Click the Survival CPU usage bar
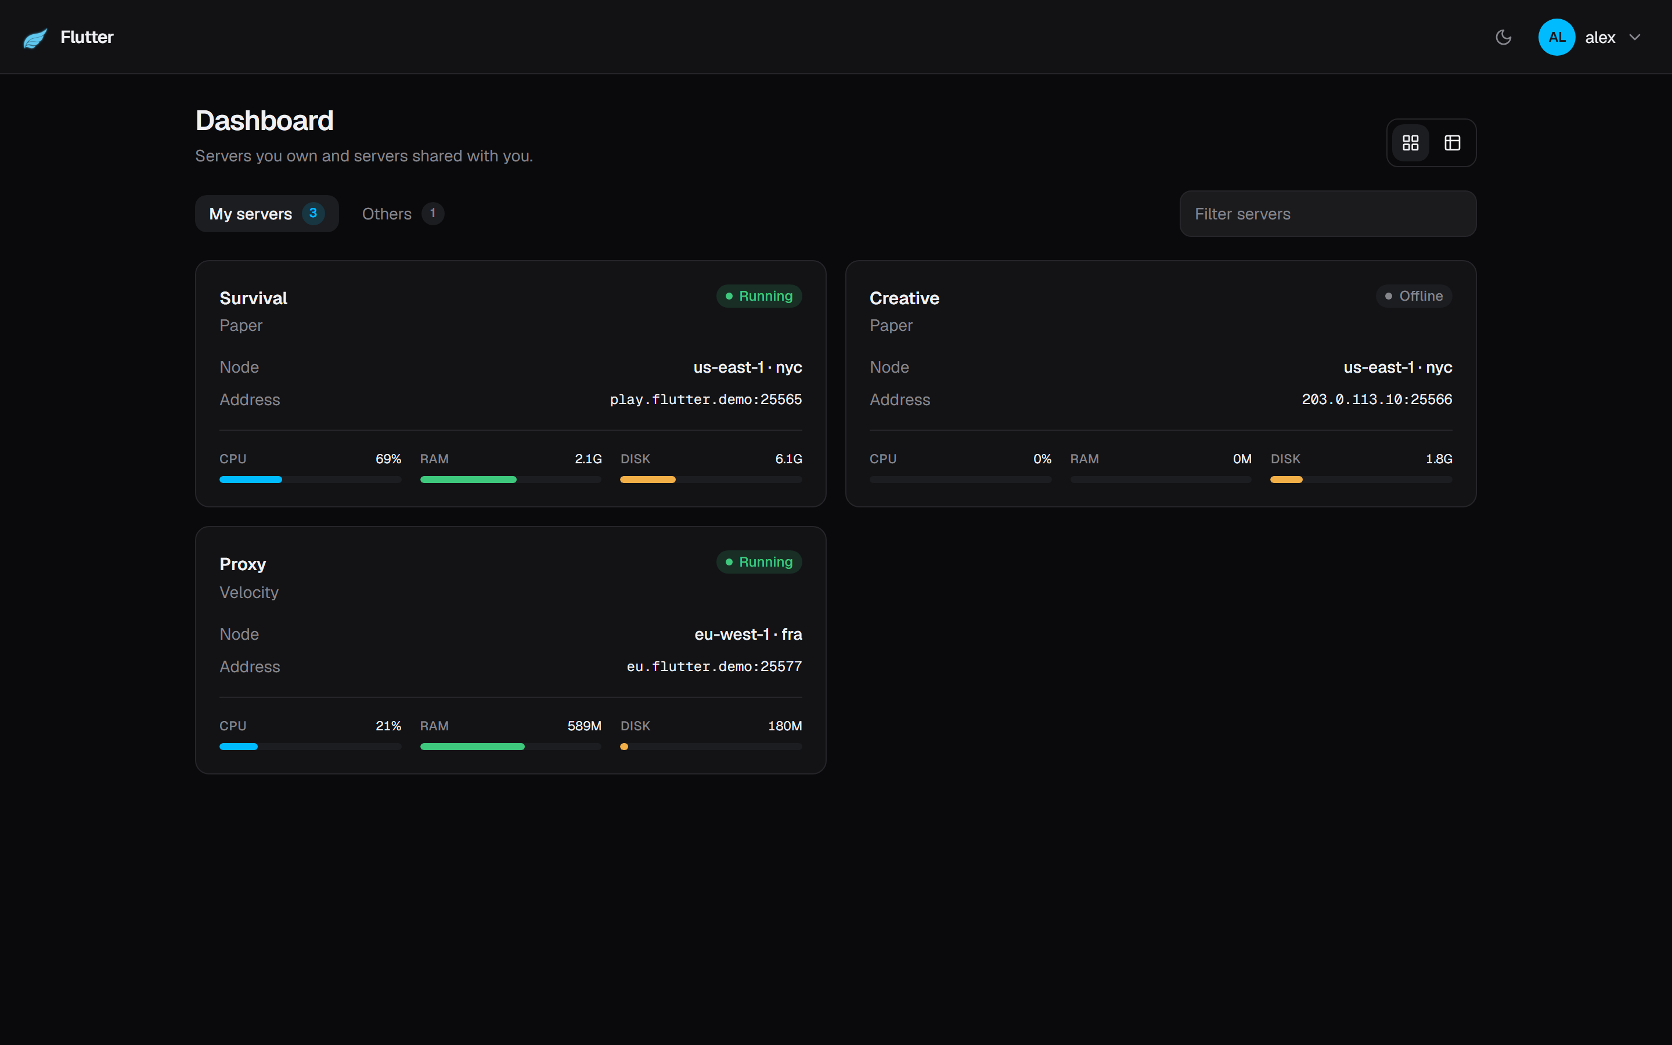1672x1045 pixels. pyautogui.click(x=310, y=480)
